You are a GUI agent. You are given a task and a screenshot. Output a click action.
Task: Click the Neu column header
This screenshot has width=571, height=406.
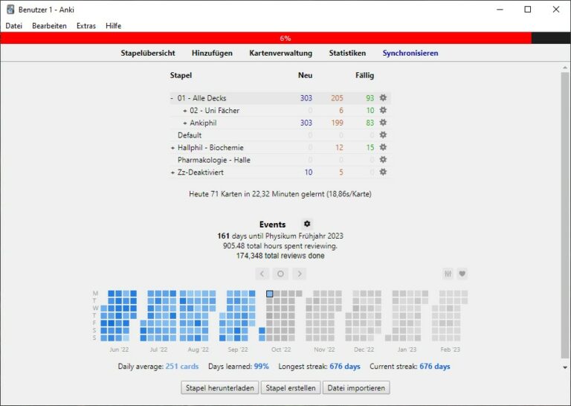click(x=305, y=75)
